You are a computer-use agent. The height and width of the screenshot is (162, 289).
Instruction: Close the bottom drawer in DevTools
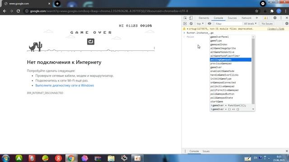pos(287,151)
